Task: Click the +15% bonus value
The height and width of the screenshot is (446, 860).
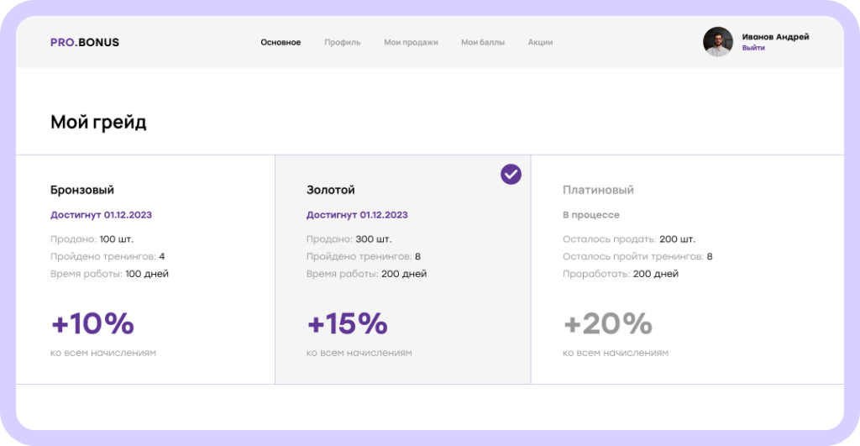Action: tap(347, 323)
